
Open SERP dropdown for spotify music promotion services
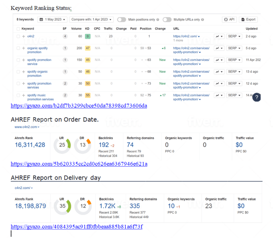(x=234, y=95)
